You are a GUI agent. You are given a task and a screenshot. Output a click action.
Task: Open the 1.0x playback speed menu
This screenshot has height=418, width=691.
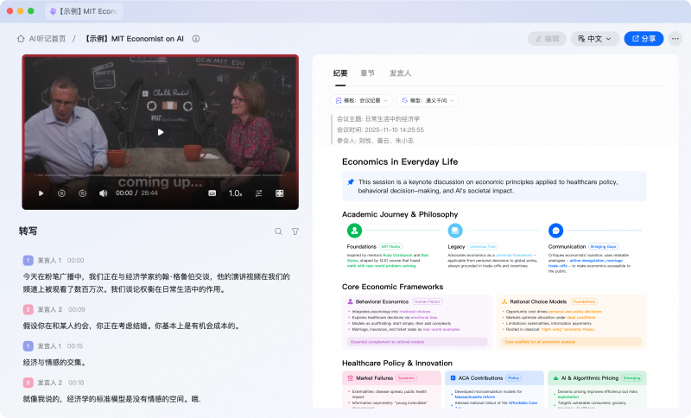[x=235, y=193]
